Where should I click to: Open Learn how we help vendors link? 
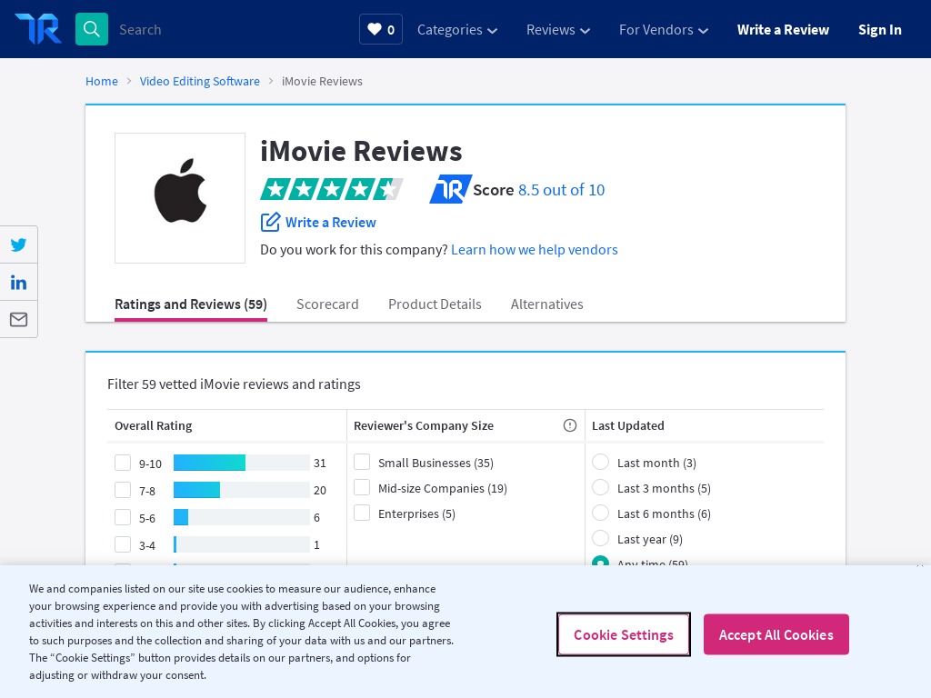point(535,250)
